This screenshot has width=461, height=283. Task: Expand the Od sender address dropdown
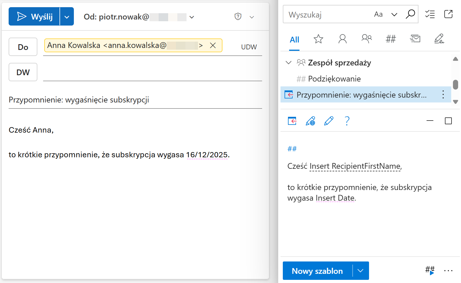point(191,17)
